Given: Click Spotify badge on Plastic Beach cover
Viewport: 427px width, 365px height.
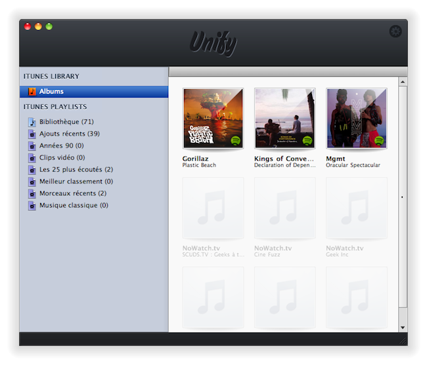Looking at the screenshot, I should [236, 140].
